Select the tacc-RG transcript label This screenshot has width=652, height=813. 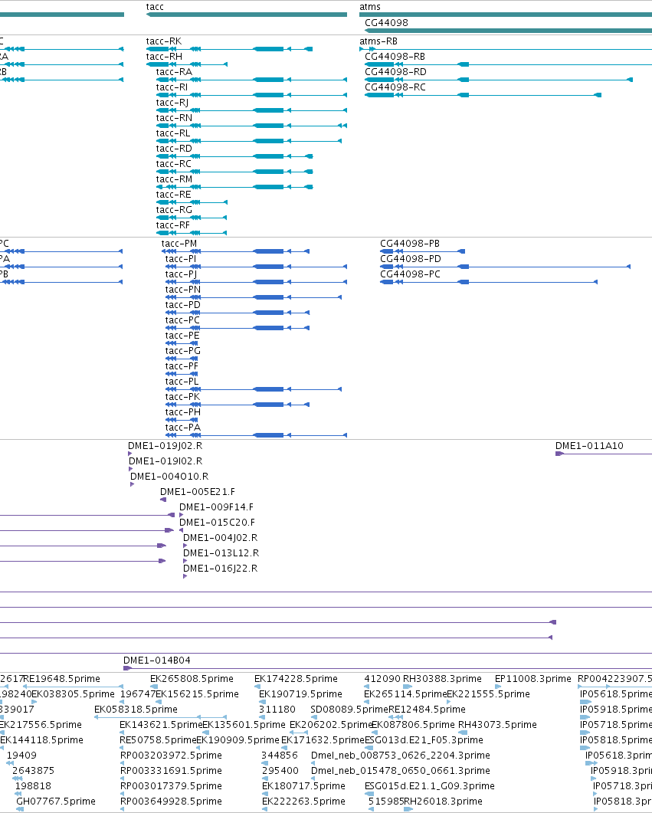[x=174, y=209]
